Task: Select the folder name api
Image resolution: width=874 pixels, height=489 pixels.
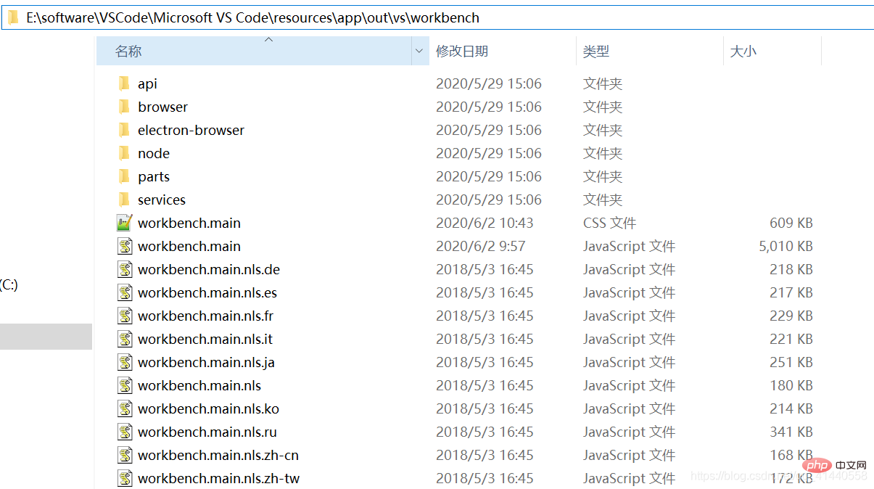Action: 147,84
